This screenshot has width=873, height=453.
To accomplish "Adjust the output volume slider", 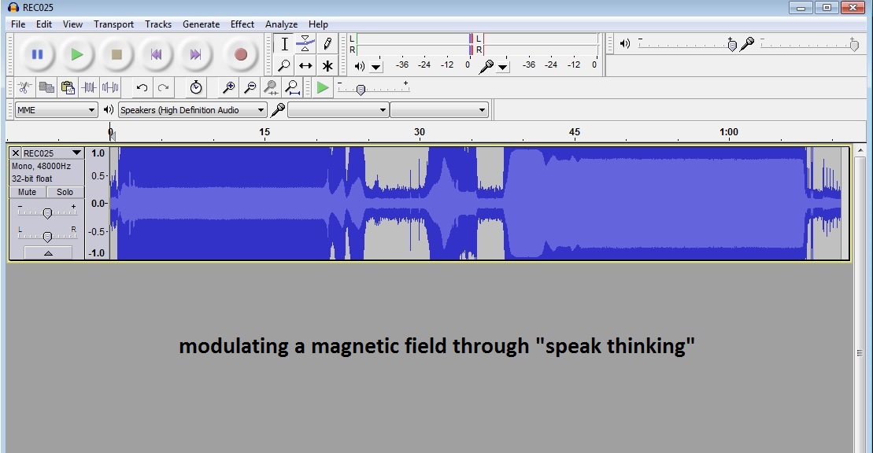I will click(x=687, y=45).
